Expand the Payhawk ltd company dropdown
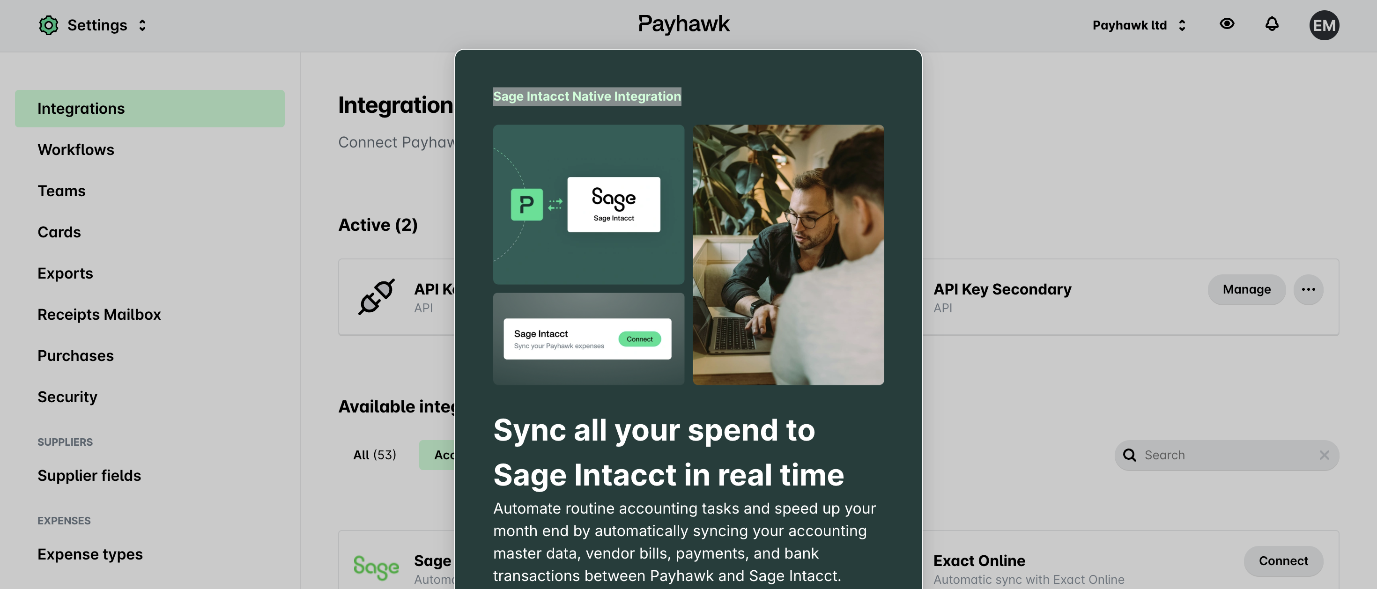1377x589 pixels. tap(1182, 25)
